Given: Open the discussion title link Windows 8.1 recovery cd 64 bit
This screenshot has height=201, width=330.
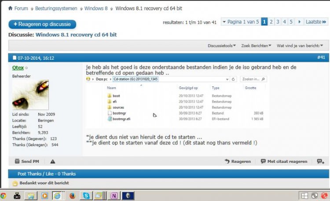Looking at the screenshot, I should pos(76,35).
